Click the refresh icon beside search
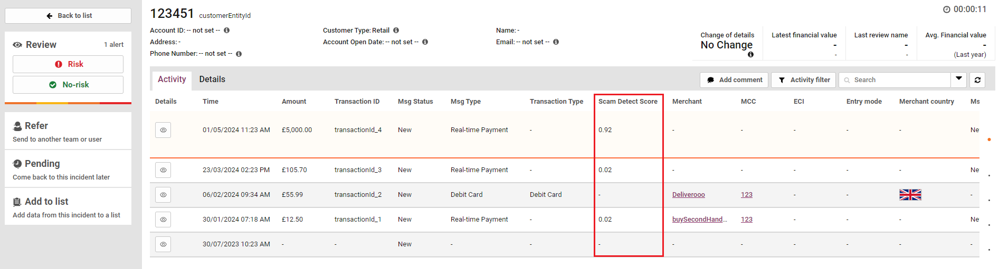Image resolution: width=999 pixels, height=269 pixels. point(977,80)
